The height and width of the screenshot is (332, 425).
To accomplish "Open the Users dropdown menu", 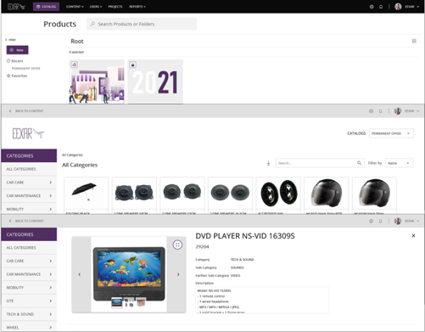I will (x=96, y=7).
